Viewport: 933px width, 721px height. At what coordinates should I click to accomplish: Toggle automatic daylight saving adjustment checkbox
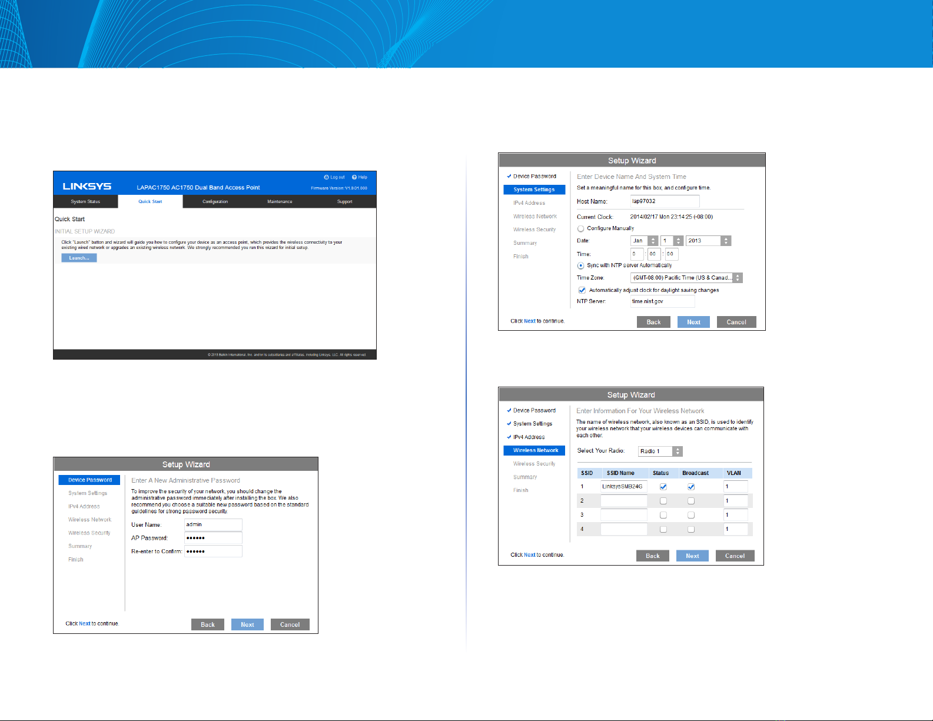[x=582, y=290]
